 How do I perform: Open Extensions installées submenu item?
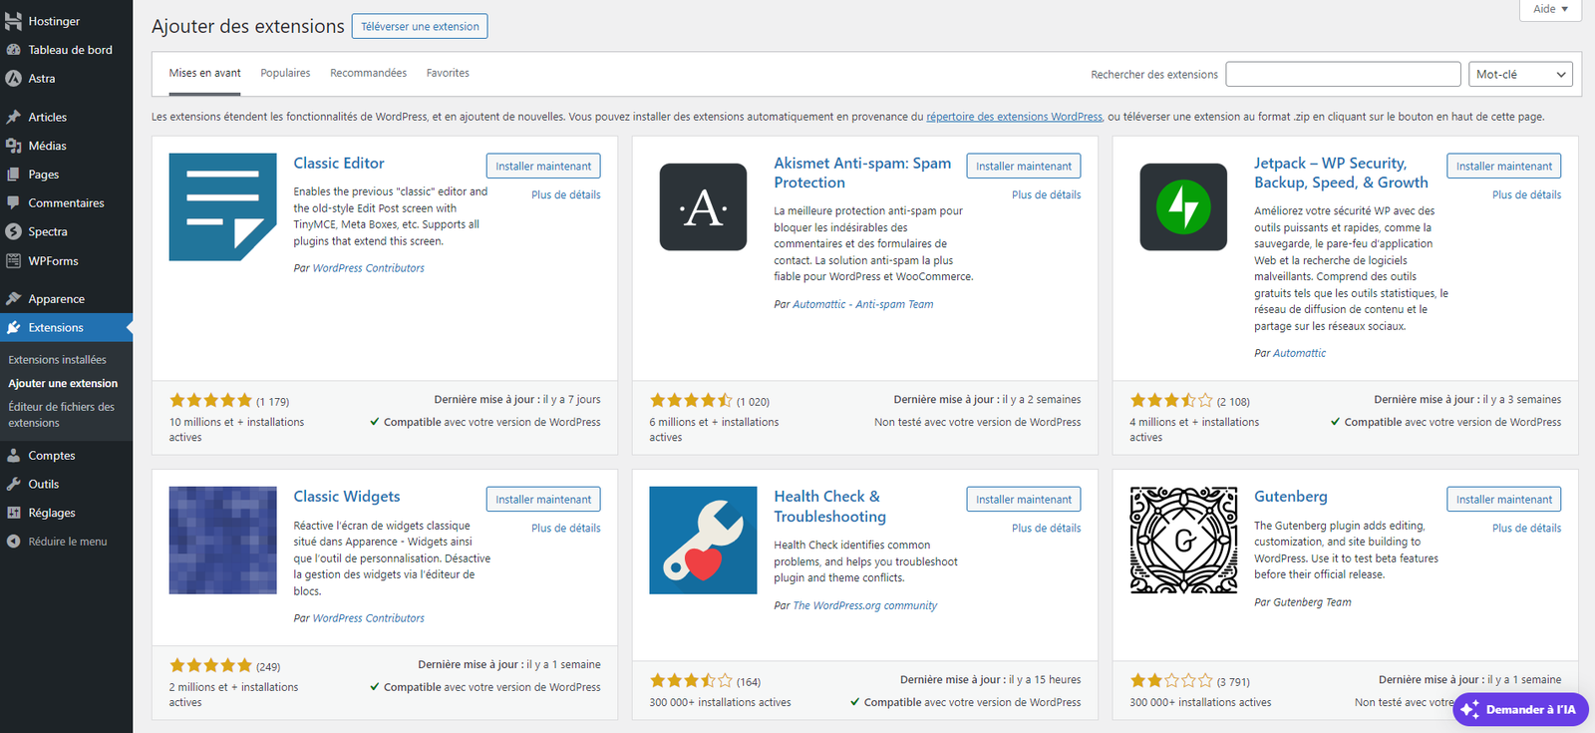point(57,360)
